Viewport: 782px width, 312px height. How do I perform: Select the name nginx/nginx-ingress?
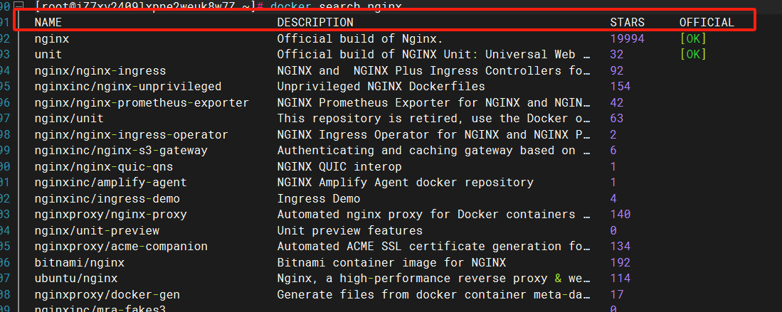100,71
